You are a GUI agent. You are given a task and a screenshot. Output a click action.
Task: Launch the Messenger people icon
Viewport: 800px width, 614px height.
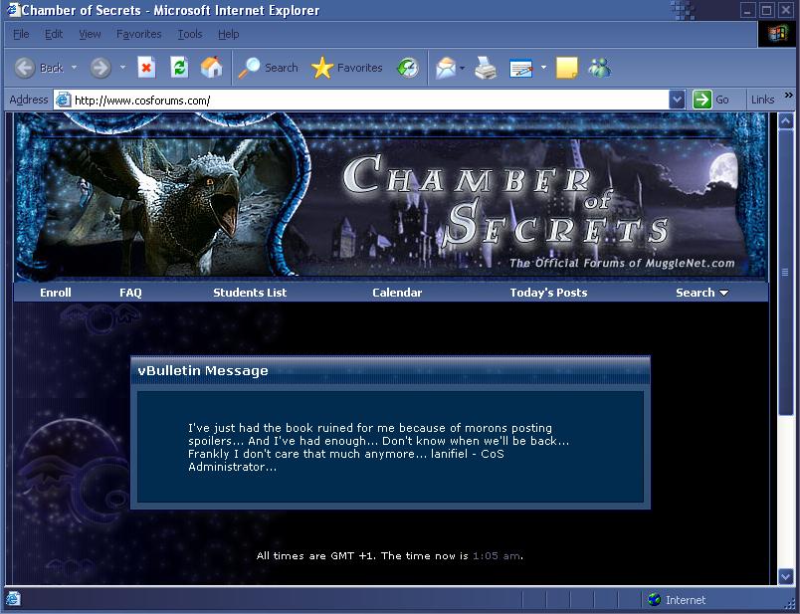click(599, 68)
